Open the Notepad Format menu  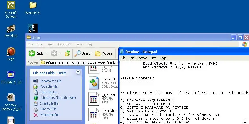pyautogui.click(x=142, y=58)
